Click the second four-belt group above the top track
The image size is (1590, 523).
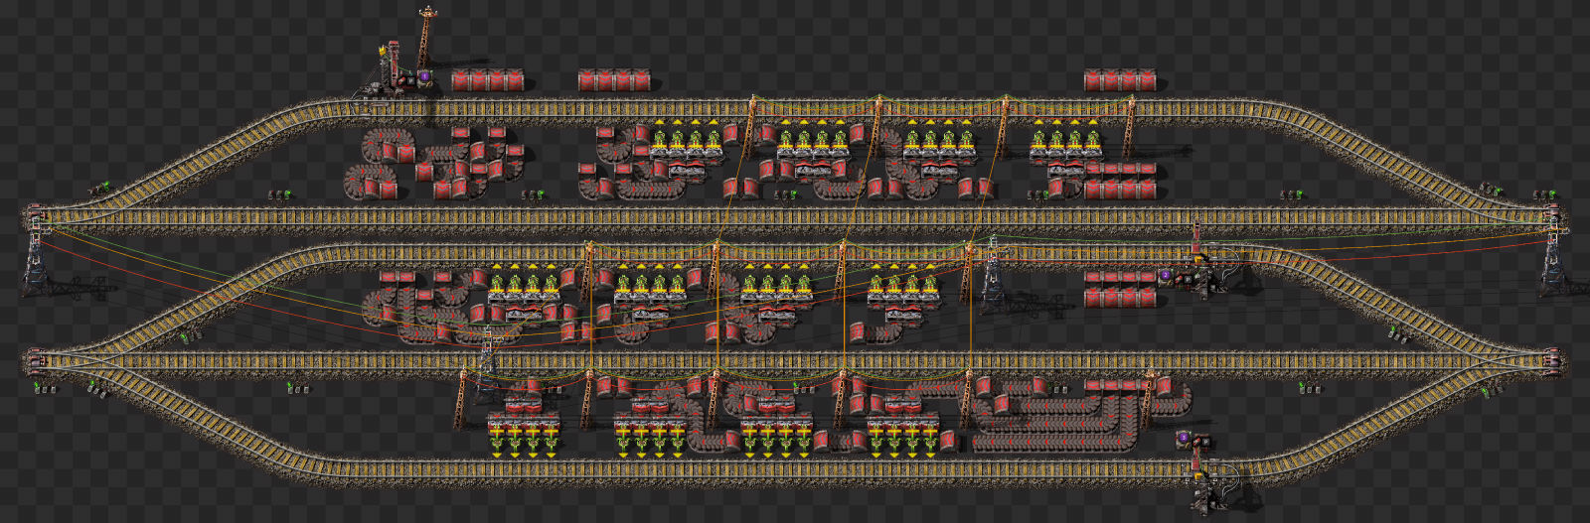[614, 80]
